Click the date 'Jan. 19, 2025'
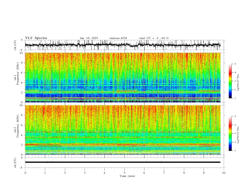 (x=89, y=38)
